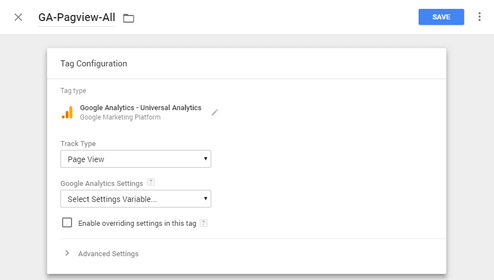The width and height of the screenshot is (494, 280).
Task: Rename the tag GA-Pagview-All
Action: (x=77, y=17)
